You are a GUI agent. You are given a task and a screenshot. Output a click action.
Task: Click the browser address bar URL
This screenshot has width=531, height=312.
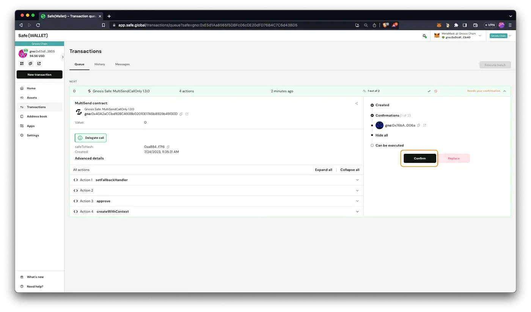(208, 25)
